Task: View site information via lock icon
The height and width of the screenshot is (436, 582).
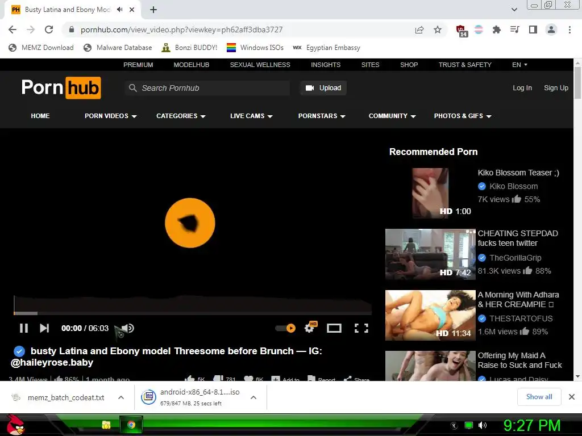Action: 72,30
